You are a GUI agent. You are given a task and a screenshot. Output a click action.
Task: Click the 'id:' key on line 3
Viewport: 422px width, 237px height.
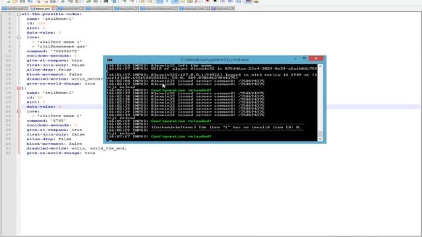(x=30, y=24)
